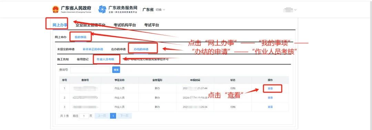Select the 作业人员考核 category tab
372x130 pixels.
tap(105, 59)
